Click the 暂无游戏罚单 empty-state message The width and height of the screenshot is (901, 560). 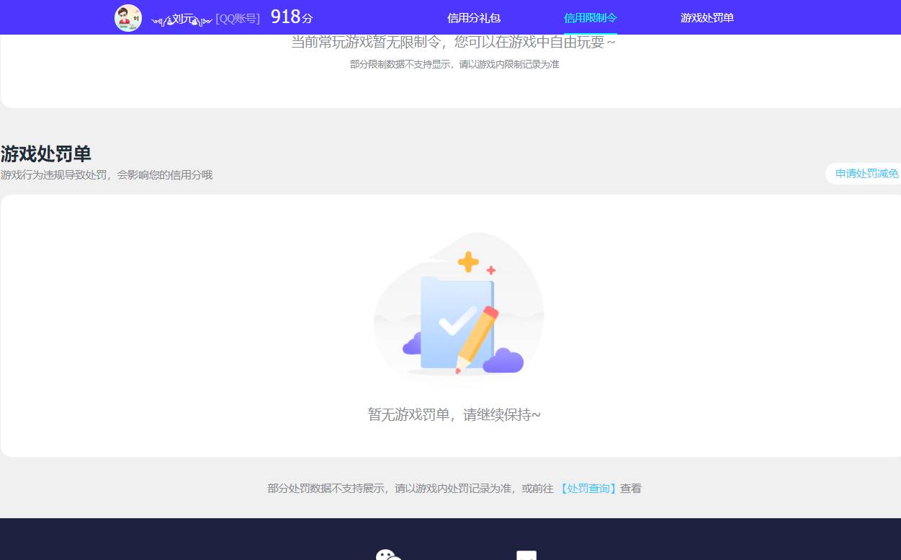(454, 414)
